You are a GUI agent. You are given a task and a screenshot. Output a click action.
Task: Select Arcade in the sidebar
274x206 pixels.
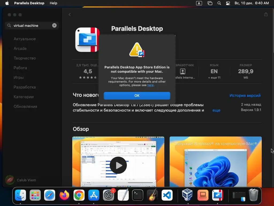(x=20, y=49)
